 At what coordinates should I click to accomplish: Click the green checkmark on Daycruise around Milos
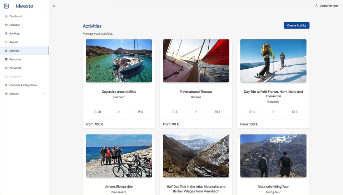click(119, 112)
